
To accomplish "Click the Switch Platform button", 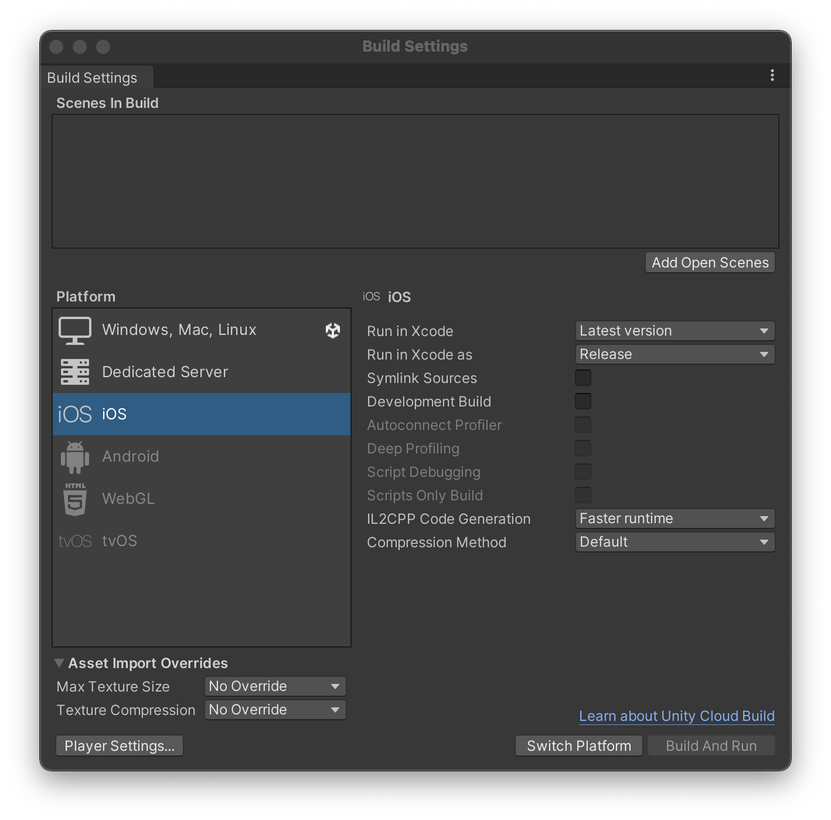I will (x=579, y=746).
